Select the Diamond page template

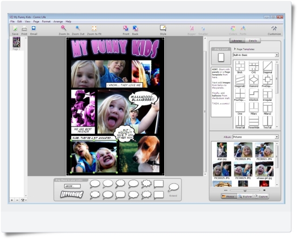tap(254, 81)
